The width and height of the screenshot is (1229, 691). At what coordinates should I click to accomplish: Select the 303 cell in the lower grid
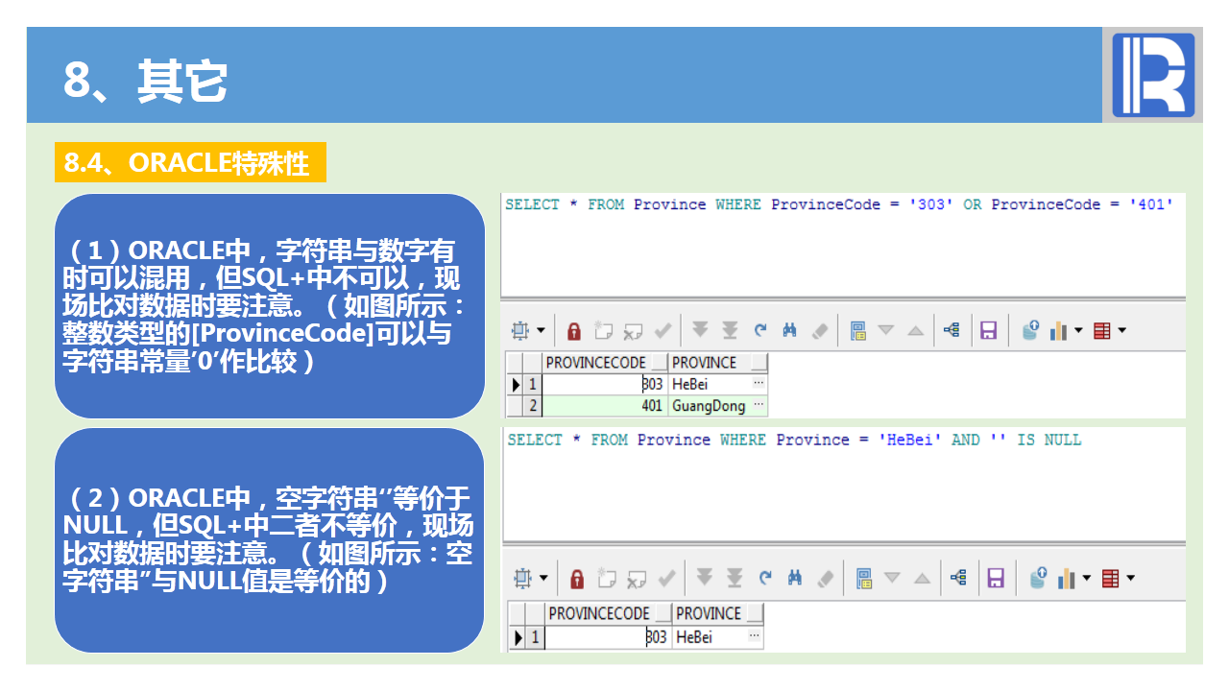[607, 636]
